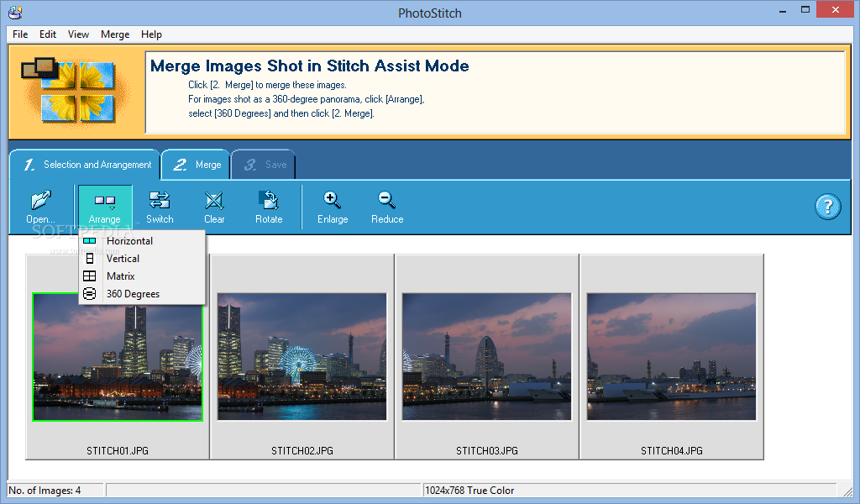Click the Merge Images Shot in Stitch Assist Mode heading
This screenshot has height=504, width=860.
tap(309, 66)
